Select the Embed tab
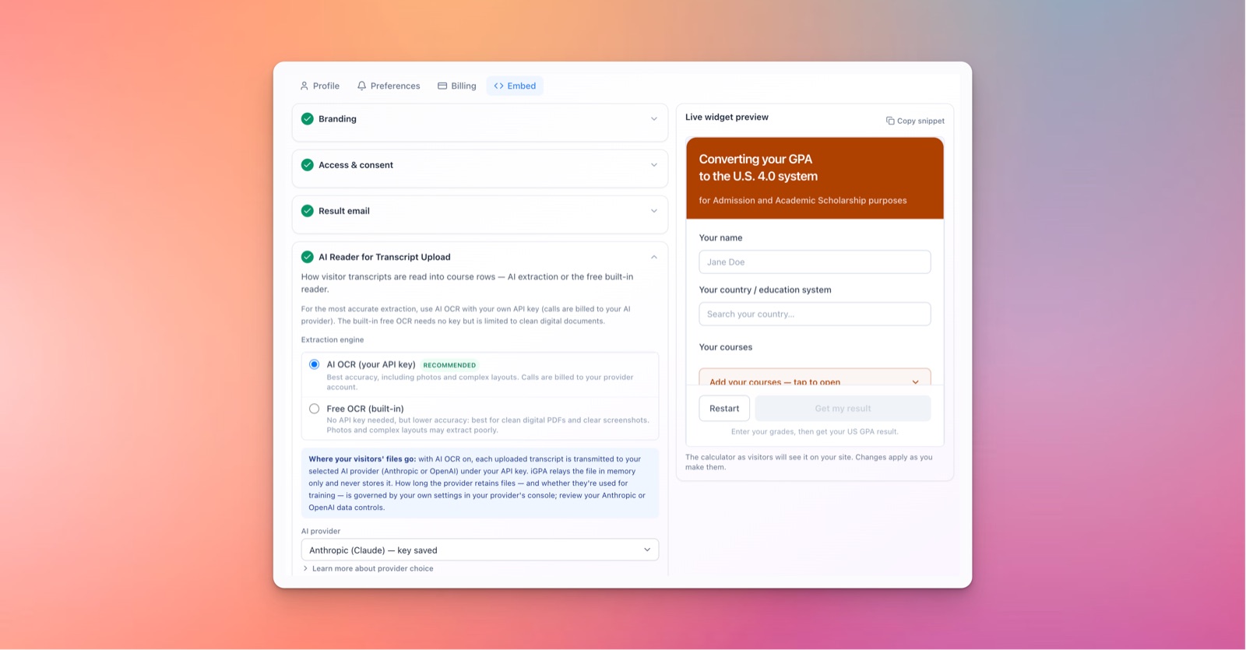This screenshot has width=1246, height=650. (515, 86)
